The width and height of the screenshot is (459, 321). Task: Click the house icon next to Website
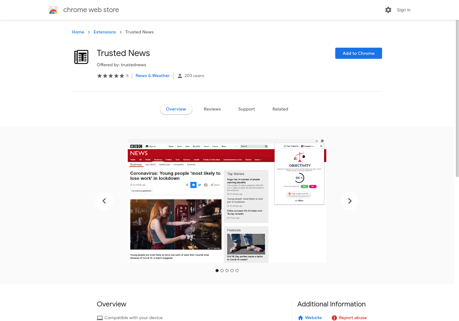pyautogui.click(x=301, y=318)
